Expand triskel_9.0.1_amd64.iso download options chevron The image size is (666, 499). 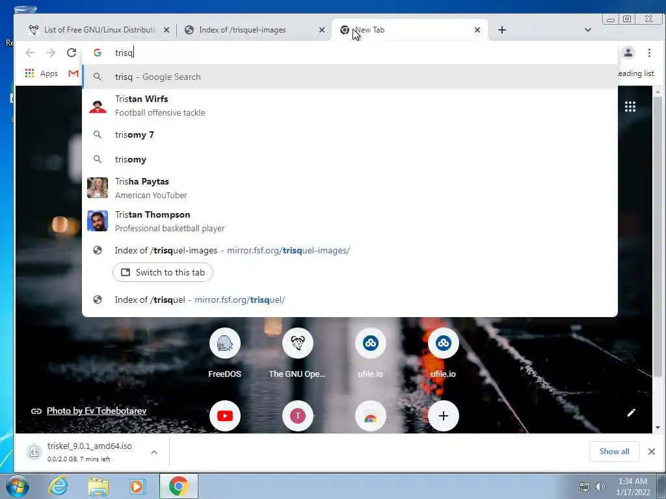154,452
